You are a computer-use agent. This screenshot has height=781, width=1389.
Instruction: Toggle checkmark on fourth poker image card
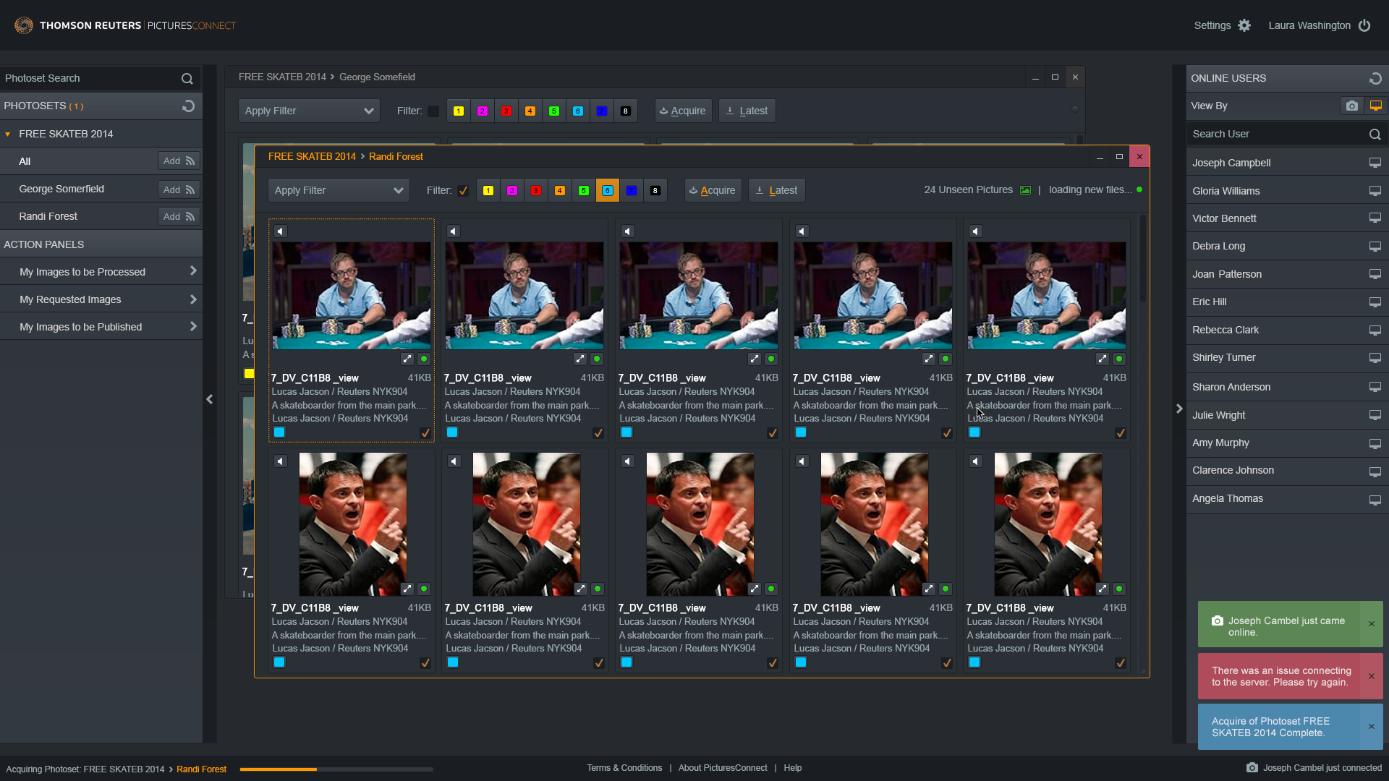click(x=947, y=433)
